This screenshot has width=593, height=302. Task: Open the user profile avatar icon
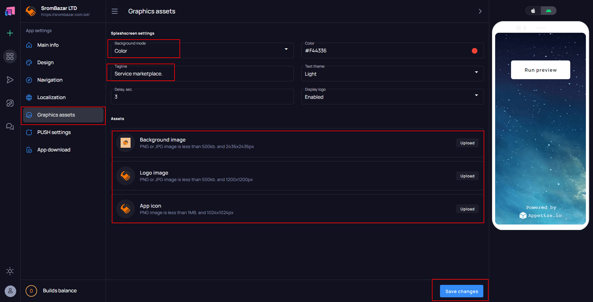[10, 291]
